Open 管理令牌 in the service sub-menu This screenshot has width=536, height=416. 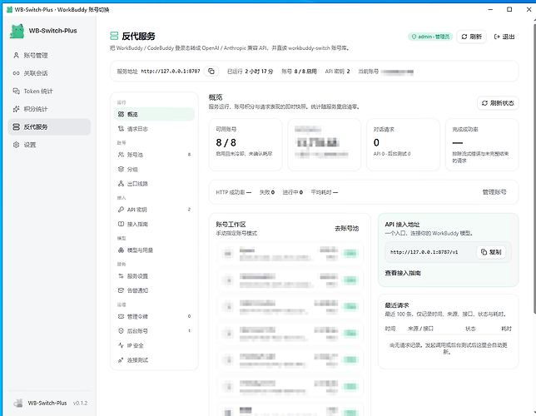(x=154, y=316)
